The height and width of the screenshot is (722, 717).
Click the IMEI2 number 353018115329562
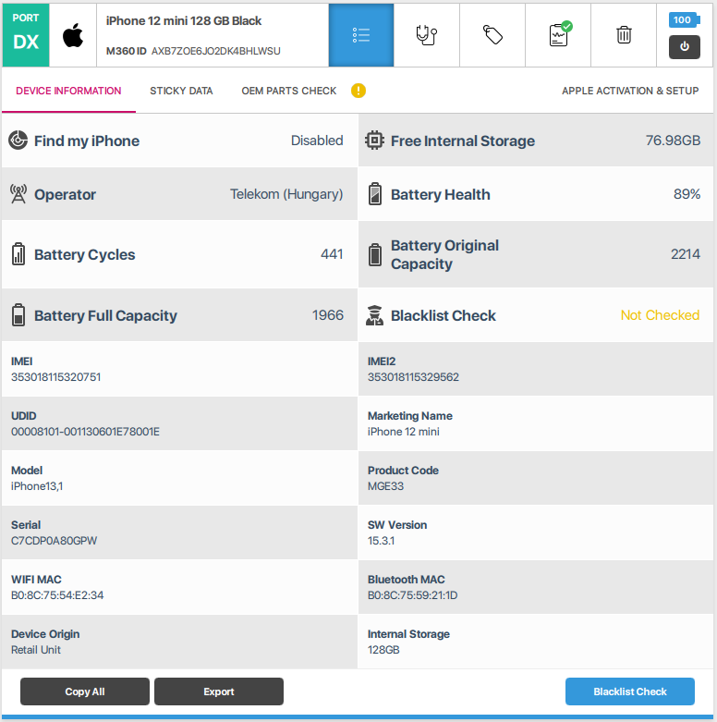click(413, 377)
